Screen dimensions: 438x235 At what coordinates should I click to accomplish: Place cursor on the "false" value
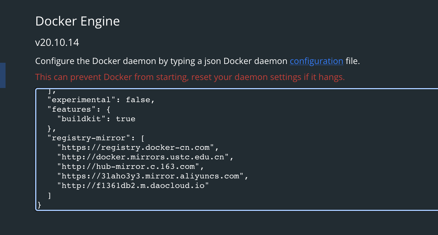click(x=138, y=100)
